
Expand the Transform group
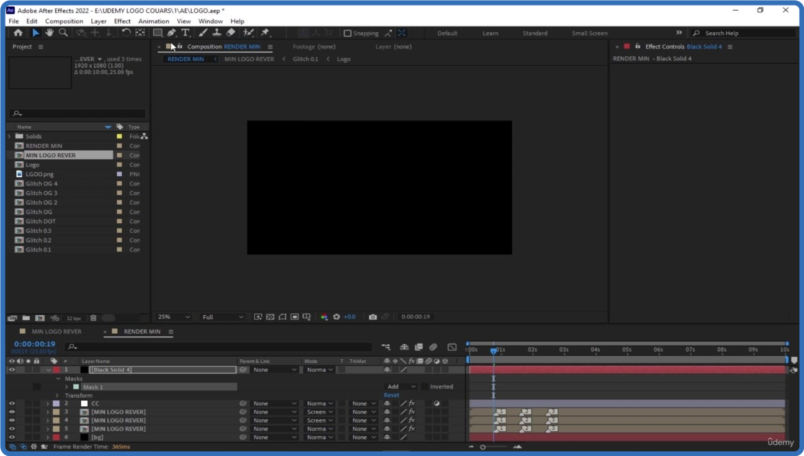point(57,396)
